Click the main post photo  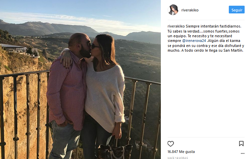[80, 79]
